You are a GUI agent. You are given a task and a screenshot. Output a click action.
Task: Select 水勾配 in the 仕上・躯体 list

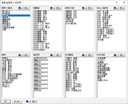(x=101, y=40)
